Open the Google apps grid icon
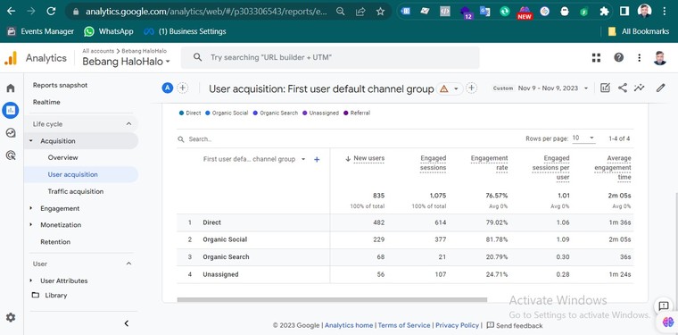The image size is (678, 335). (x=596, y=57)
